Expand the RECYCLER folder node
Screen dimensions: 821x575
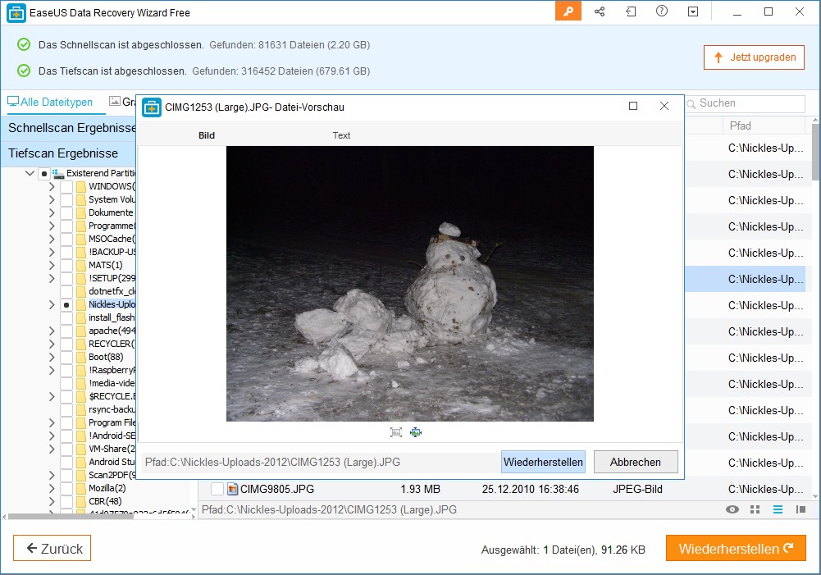point(52,344)
